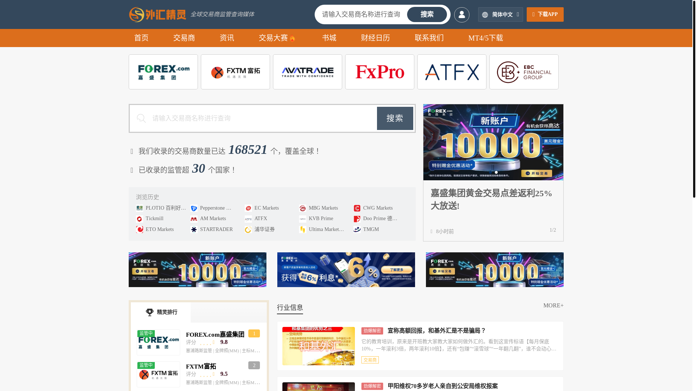
Task: Open article 甲阳维权70多岁老人亲自到公安局维权报案
Action: (443, 386)
